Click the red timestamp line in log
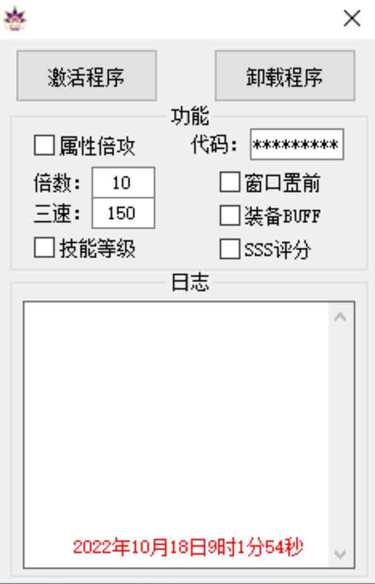375x584 pixels. pyautogui.click(x=188, y=547)
